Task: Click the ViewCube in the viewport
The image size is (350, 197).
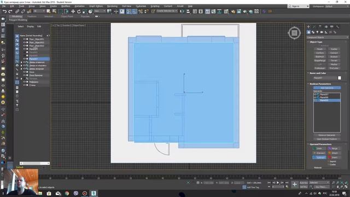Action: [294, 33]
